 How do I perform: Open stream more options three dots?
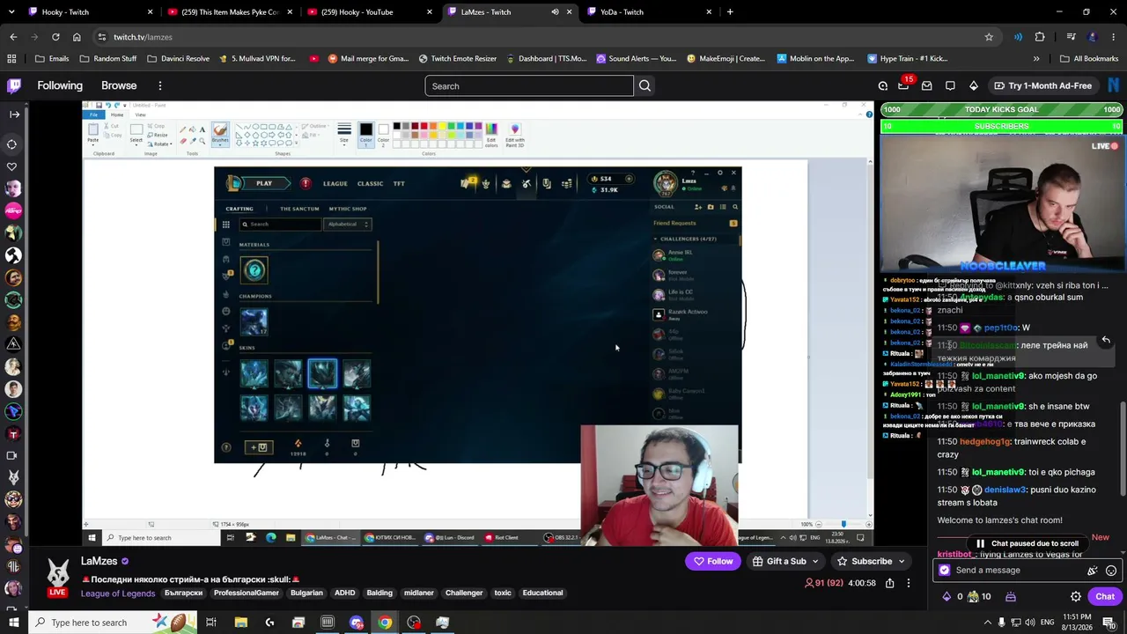point(909,583)
